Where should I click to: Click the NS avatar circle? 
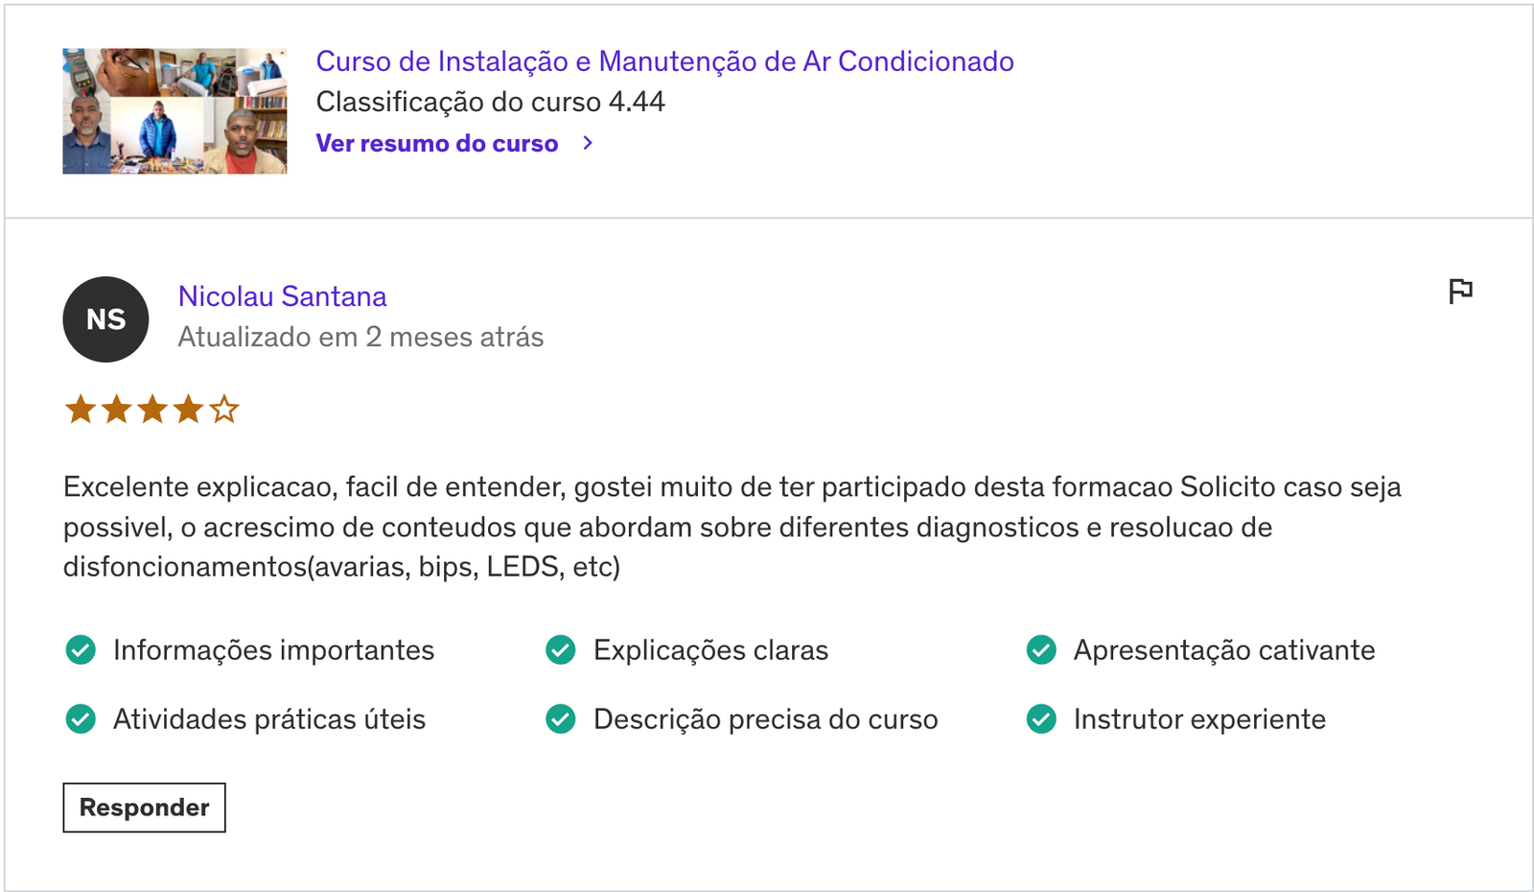[x=105, y=319]
